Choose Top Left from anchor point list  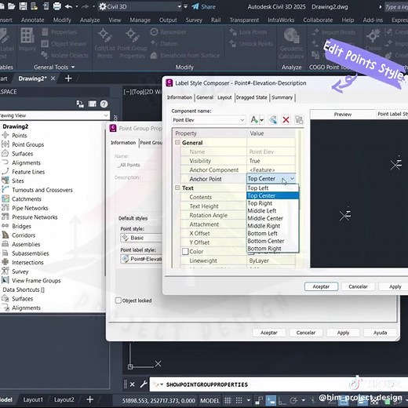tap(272, 188)
